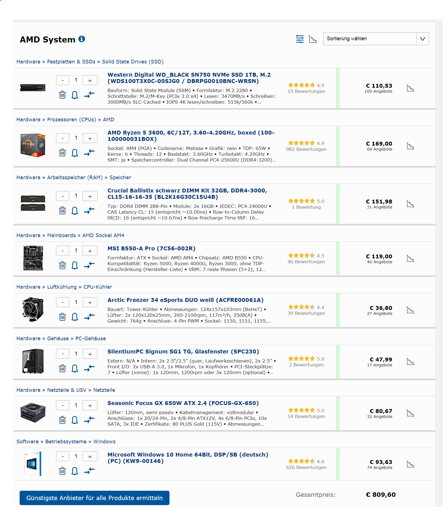Decrease quantity of Crucial Ballistix kit
Screen dimensions: 443x507
[x=63, y=196]
